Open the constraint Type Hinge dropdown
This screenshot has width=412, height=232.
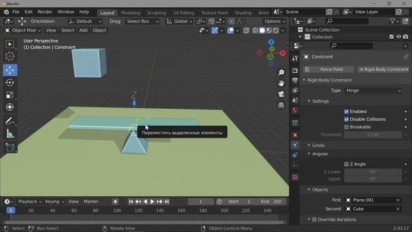373,90
